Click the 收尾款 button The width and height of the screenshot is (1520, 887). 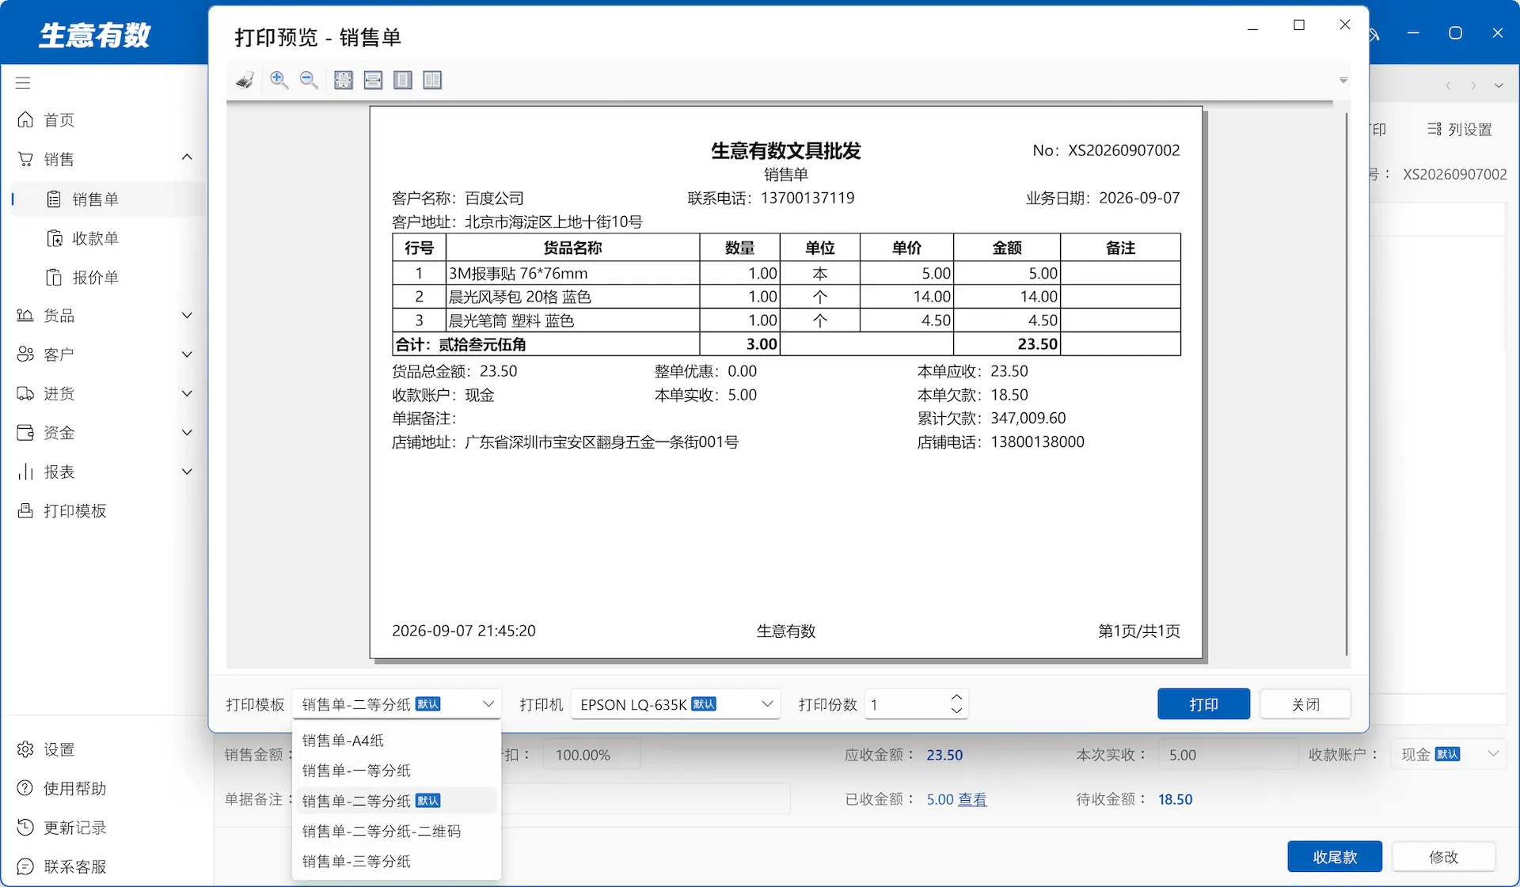[x=1335, y=857]
